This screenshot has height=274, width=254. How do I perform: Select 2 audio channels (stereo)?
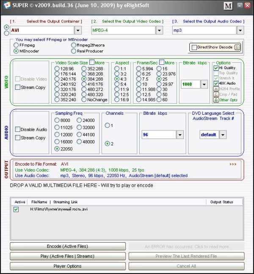[107, 144]
